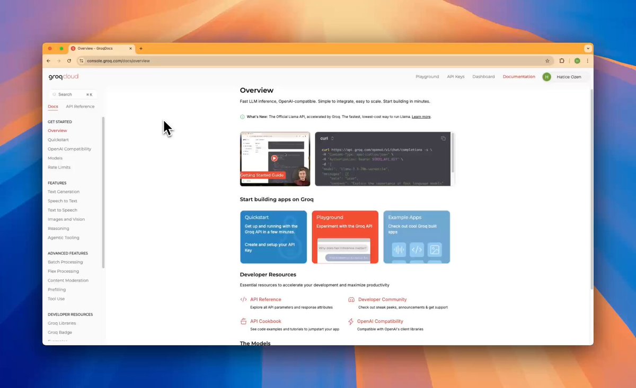
Task: Select Groq Libraries in the sidebar
Action: coord(62,323)
